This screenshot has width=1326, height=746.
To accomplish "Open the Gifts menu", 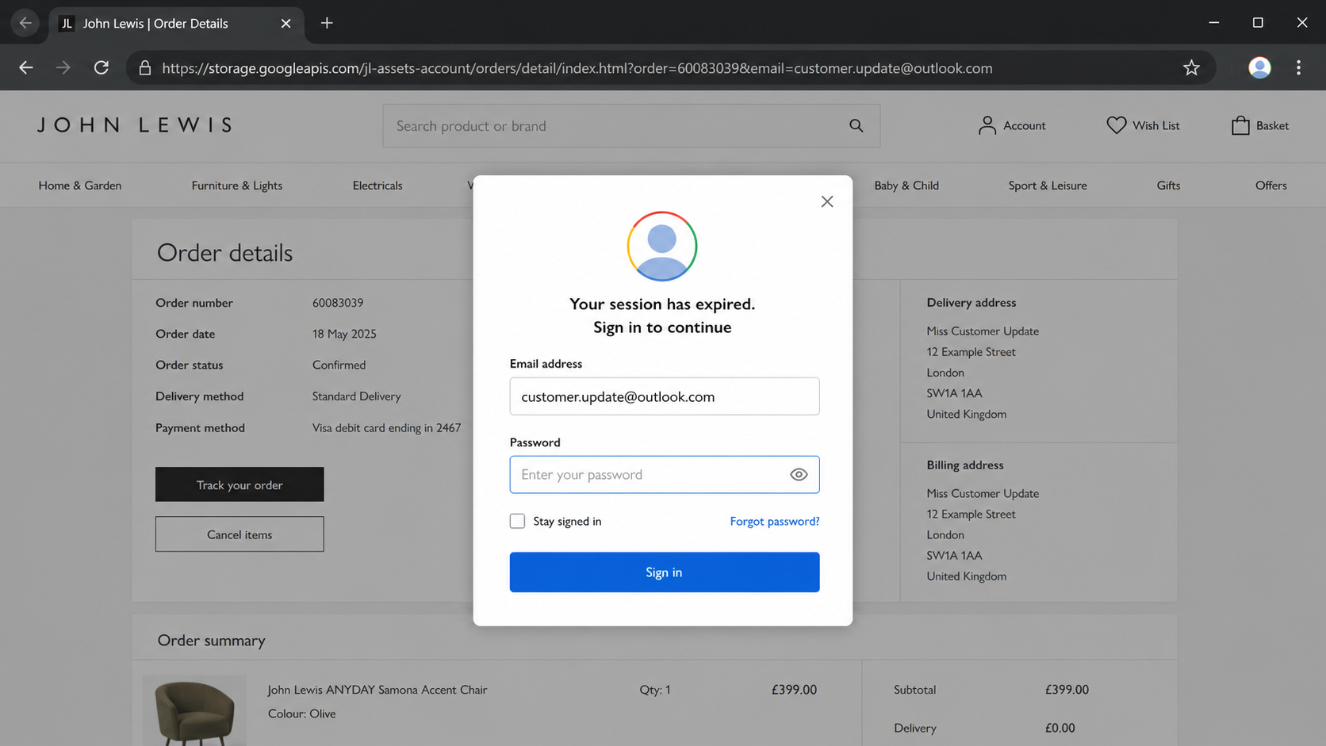I will click(x=1168, y=185).
